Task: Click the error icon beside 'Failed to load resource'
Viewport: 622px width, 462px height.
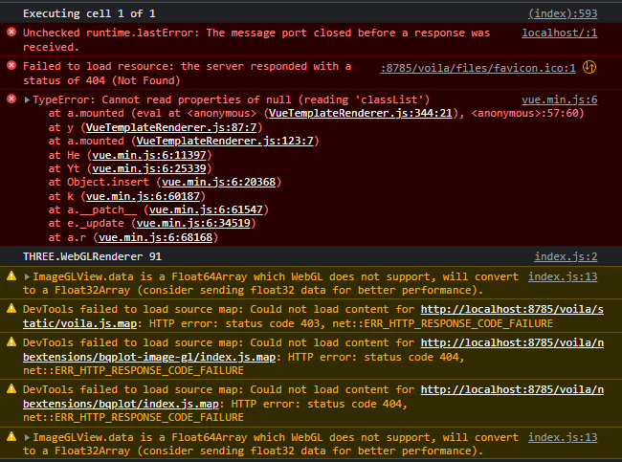Action: (x=11, y=65)
